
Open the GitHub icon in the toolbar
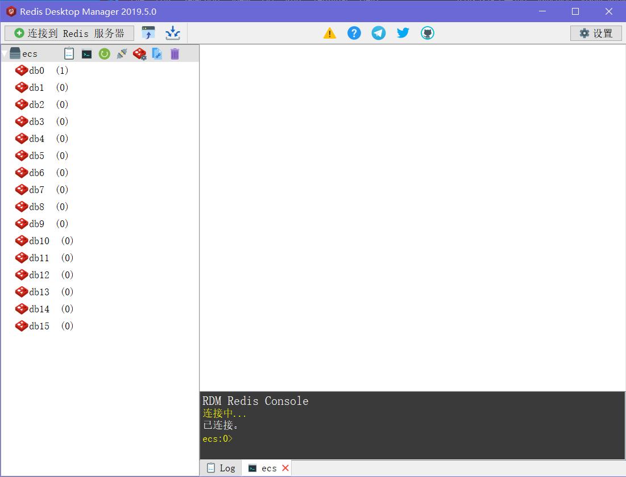(x=428, y=33)
